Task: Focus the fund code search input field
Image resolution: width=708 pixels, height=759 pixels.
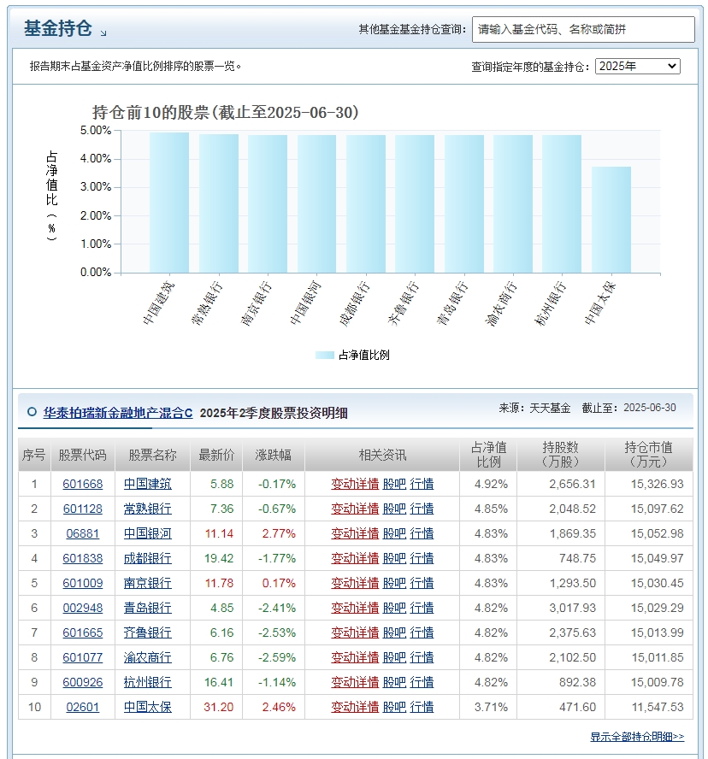Action: (583, 30)
